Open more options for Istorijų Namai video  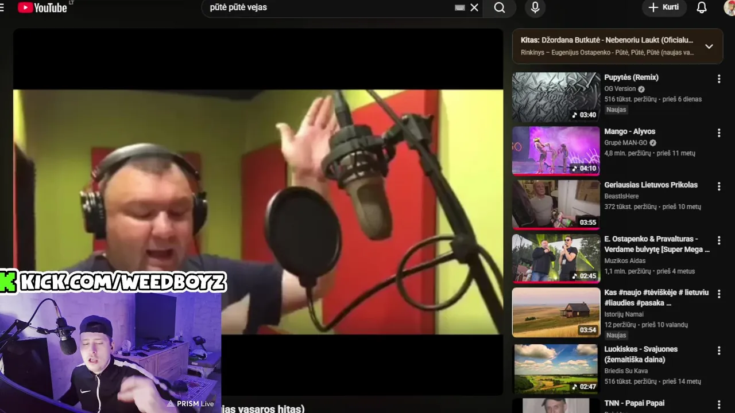(x=718, y=294)
